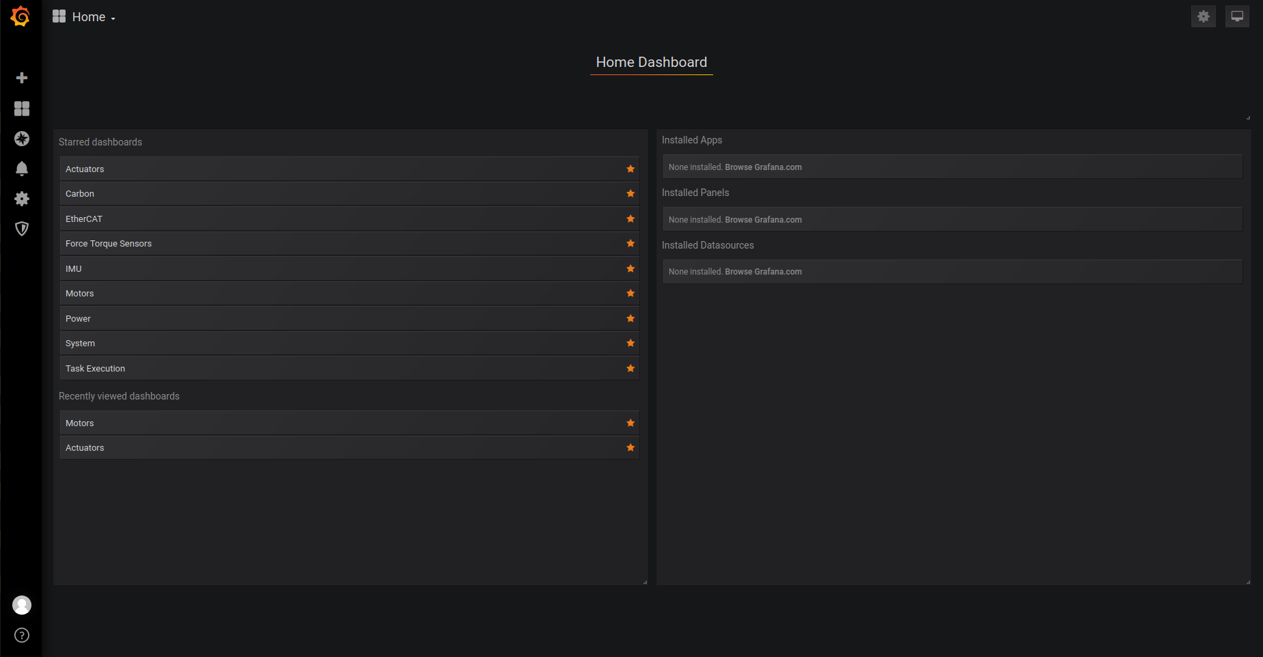Open the EtherCAT starred dashboard
This screenshot has height=657, width=1263.
coord(84,219)
